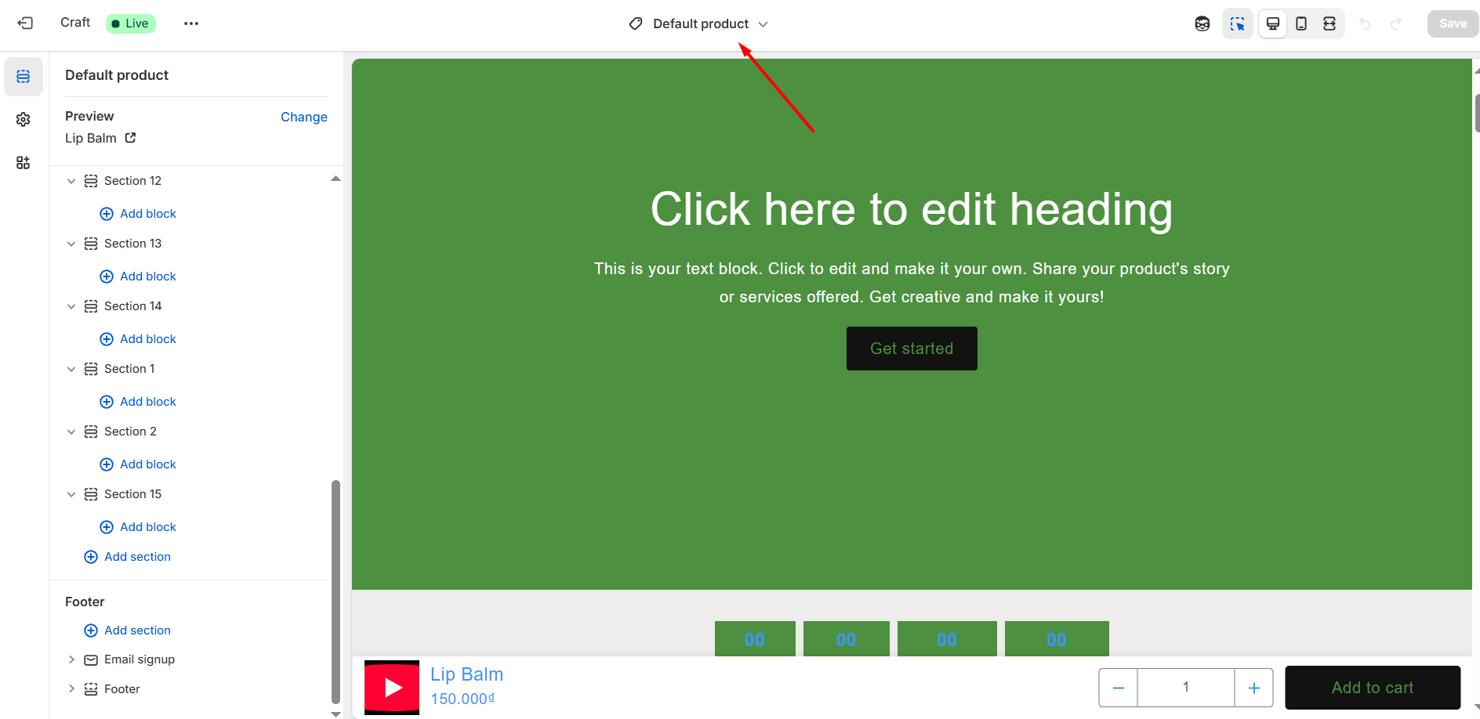The image size is (1480, 719).
Task: Expand the Footer section row
Action: (x=71, y=689)
